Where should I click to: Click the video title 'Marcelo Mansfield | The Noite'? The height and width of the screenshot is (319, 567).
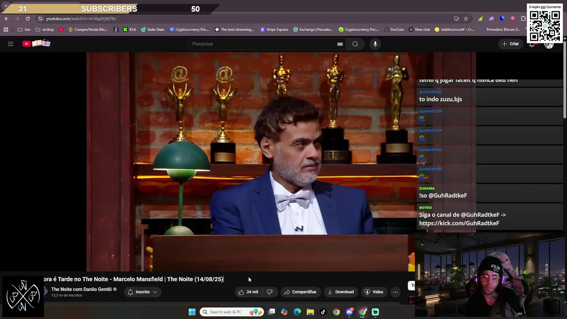pyautogui.click(x=168, y=279)
